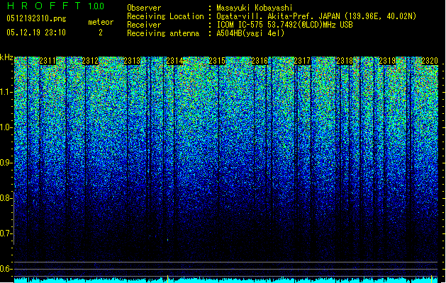Click the Observer label
This screenshot has width=446, height=283.
click(x=144, y=8)
